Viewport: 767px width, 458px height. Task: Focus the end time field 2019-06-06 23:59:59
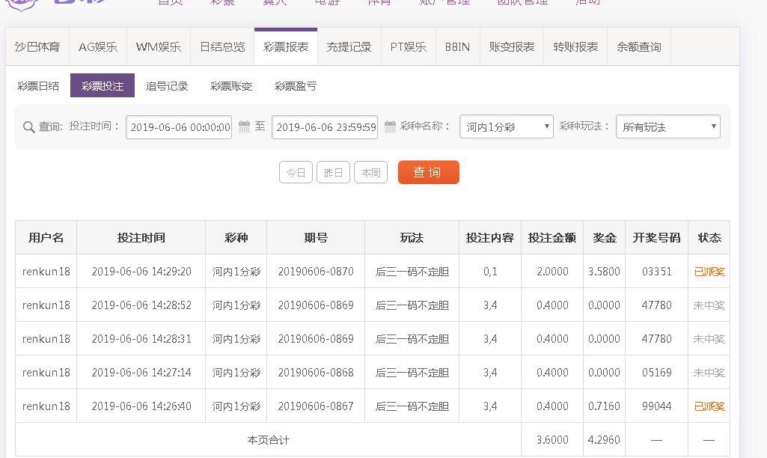pyautogui.click(x=325, y=127)
